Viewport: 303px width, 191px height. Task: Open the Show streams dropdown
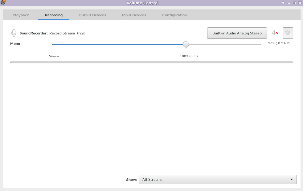tap(218, 179)
